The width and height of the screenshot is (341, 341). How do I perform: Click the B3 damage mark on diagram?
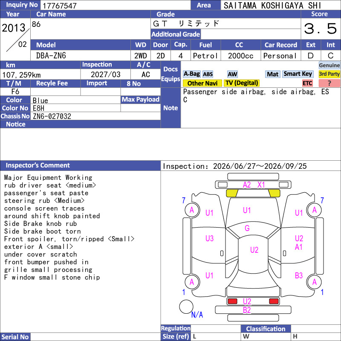pos(299,275)
